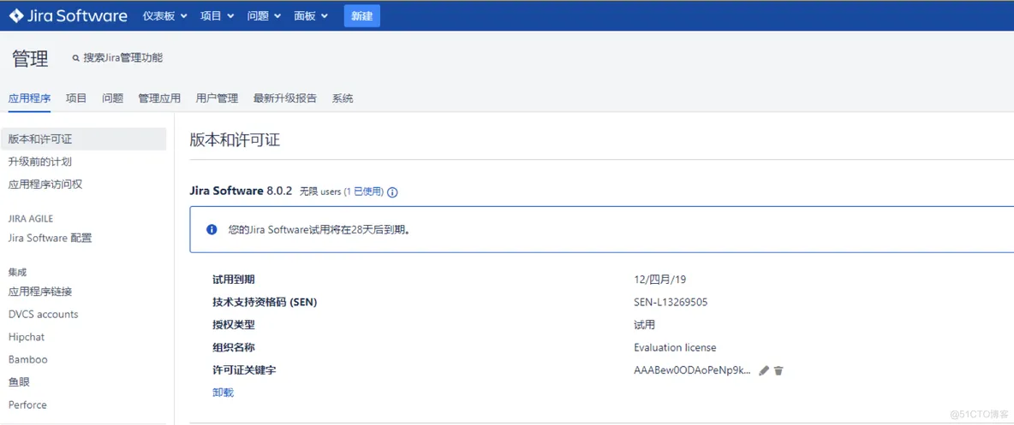Click the 12/四月/19 expiry date
Image resolution: width=1014 pixels, height=425 pixels.
pos(659,279)
